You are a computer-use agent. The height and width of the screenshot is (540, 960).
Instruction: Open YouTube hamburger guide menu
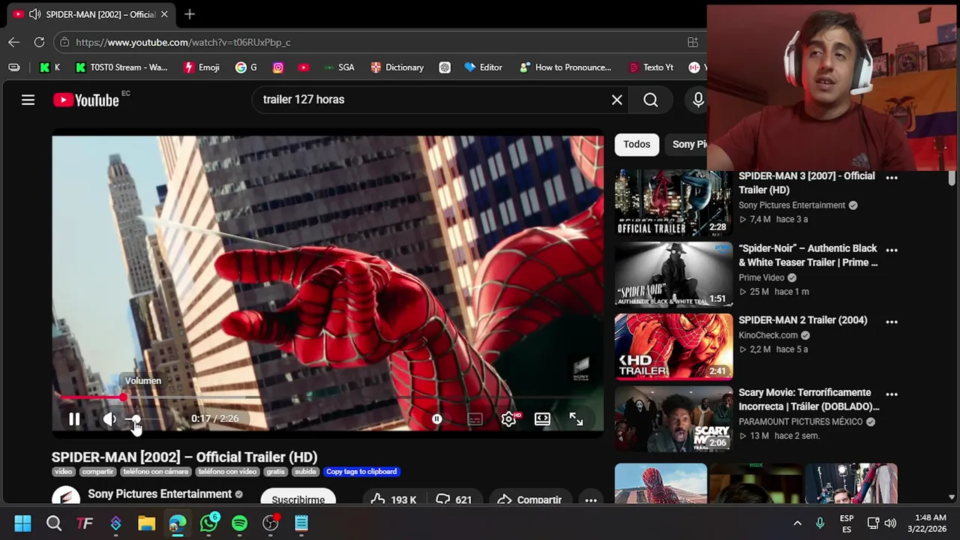tap(28, 100)
